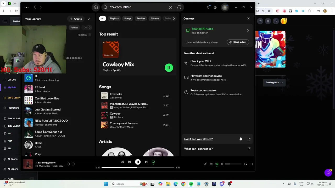Expand the SHFL Lottery sidebar item
Screen dimensions: 335x188
pyautogui.click(x=12, y=98)
